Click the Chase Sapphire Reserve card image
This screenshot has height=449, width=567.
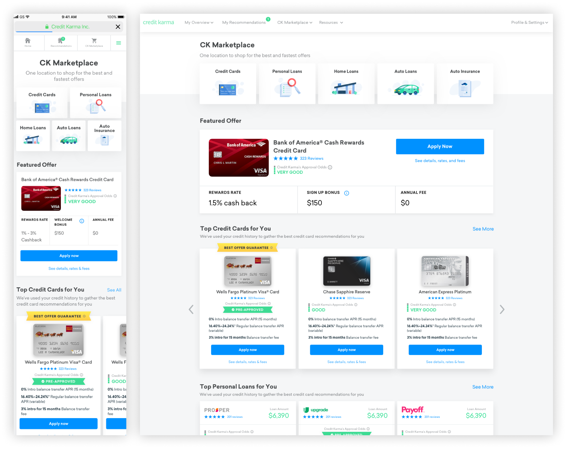click(346, 271)
